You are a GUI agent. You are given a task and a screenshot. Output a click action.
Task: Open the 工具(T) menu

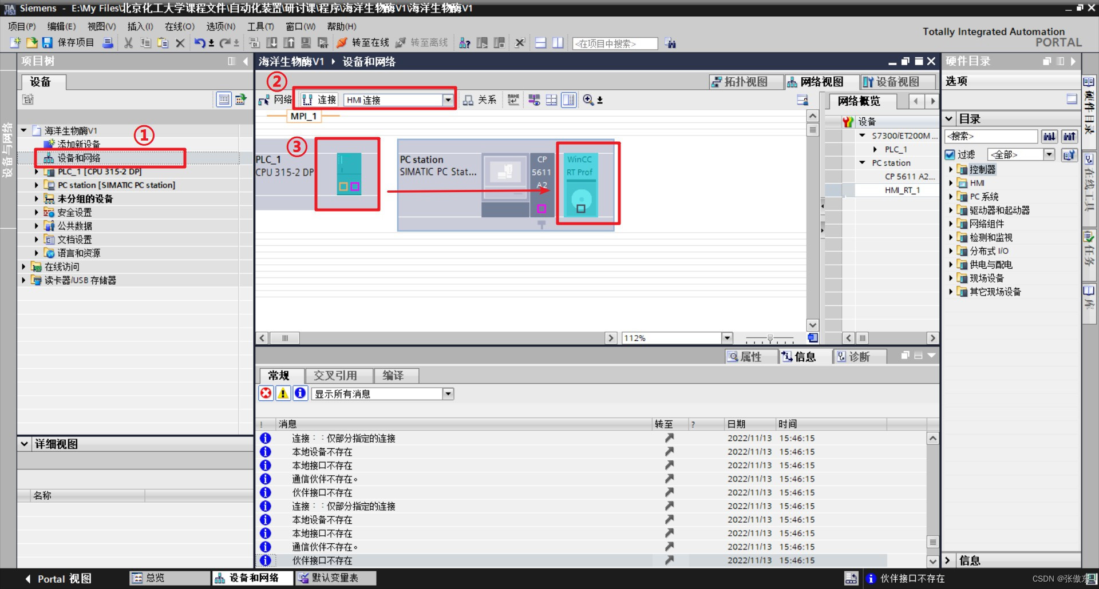(260, 26)
